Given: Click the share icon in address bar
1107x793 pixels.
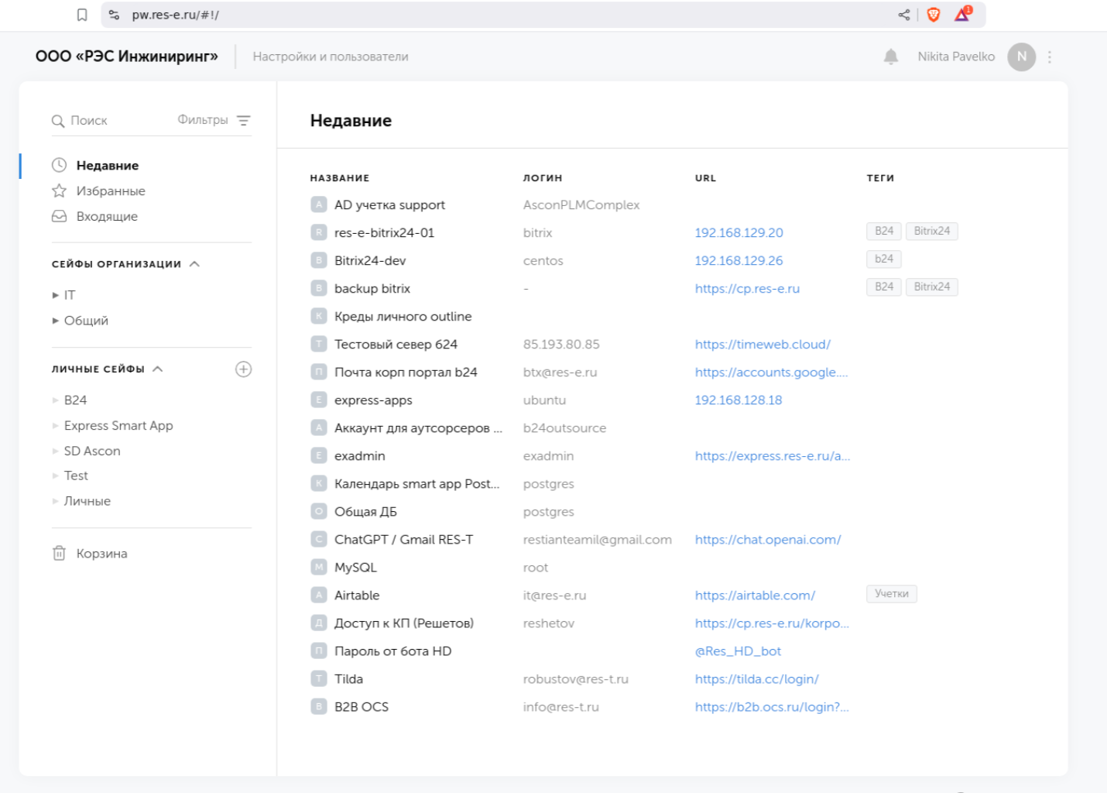Looking at the screenshot, I should (903, 15).
